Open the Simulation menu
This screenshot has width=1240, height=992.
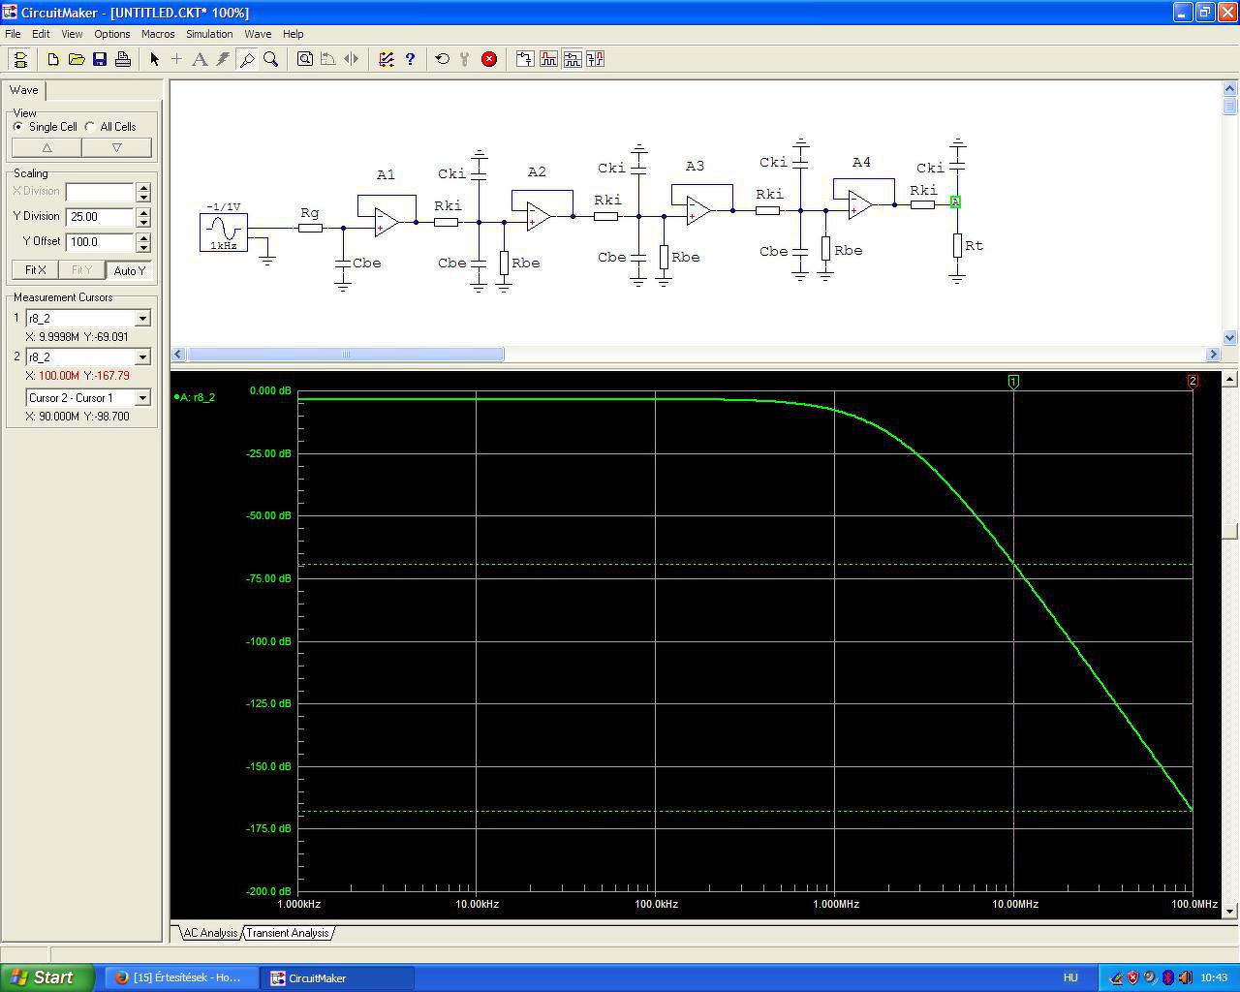point(209,34)
